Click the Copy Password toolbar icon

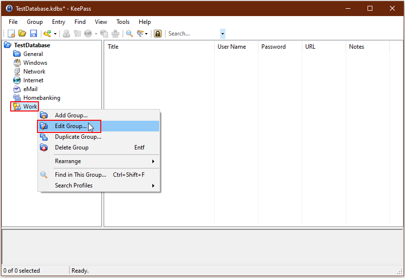[x=77, y=34]
